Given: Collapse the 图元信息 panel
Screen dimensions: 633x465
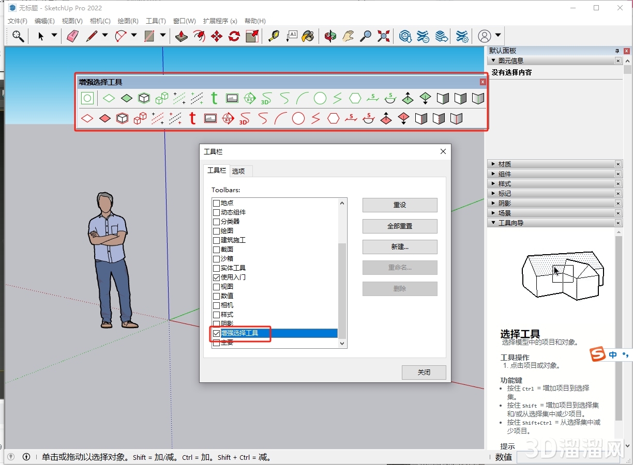Looking at the screenshot, I should 492,60.
